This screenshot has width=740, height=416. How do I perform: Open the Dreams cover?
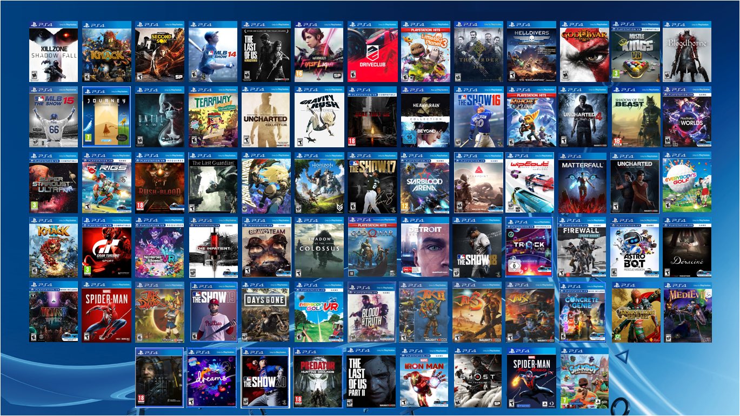coord(211,378)
